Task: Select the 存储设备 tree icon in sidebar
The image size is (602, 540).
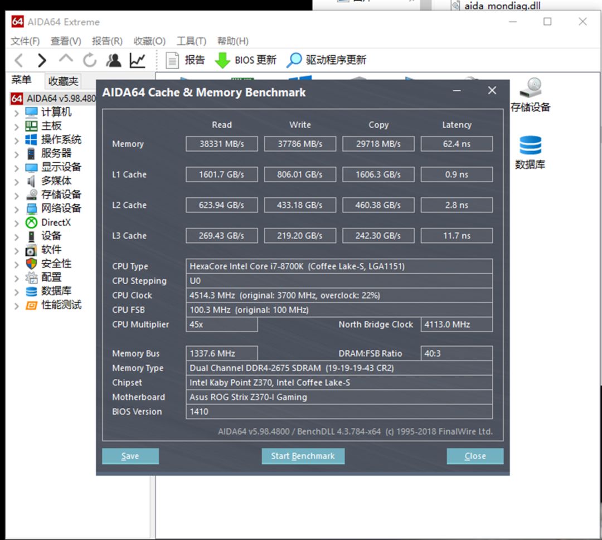Action: (31, 194)
